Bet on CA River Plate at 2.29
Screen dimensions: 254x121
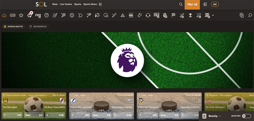click(x=55, y=115)
